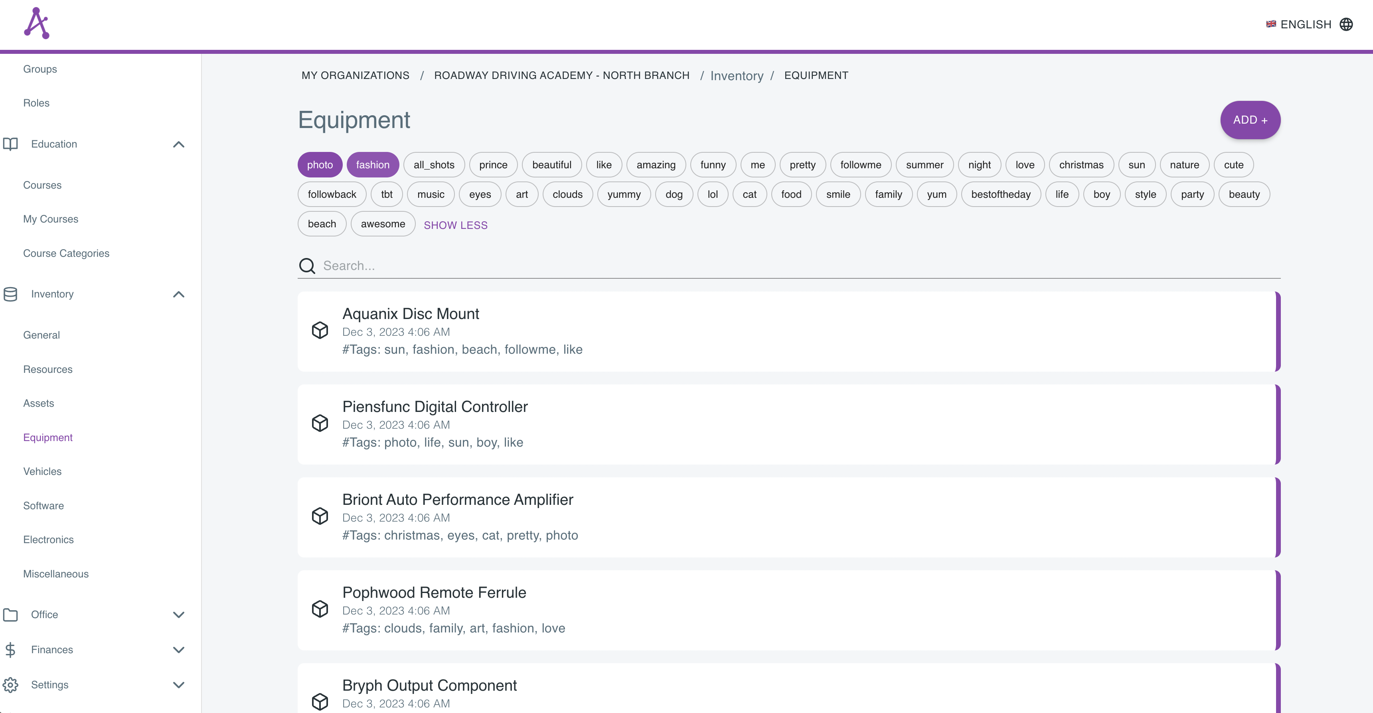
Task: Click the Settings gear icon
Action: 10,685
